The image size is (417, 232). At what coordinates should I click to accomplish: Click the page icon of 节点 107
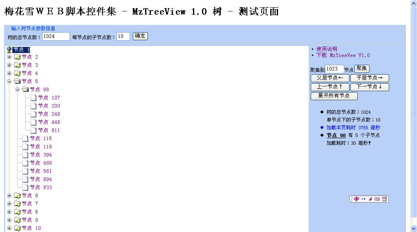(x=34, y=98)
